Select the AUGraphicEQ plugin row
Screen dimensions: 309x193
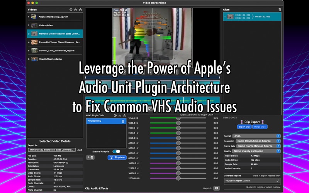106,121
